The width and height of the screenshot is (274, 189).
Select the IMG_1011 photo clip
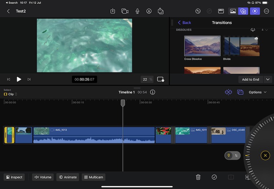pyautogui.click(x=191, y=135)
